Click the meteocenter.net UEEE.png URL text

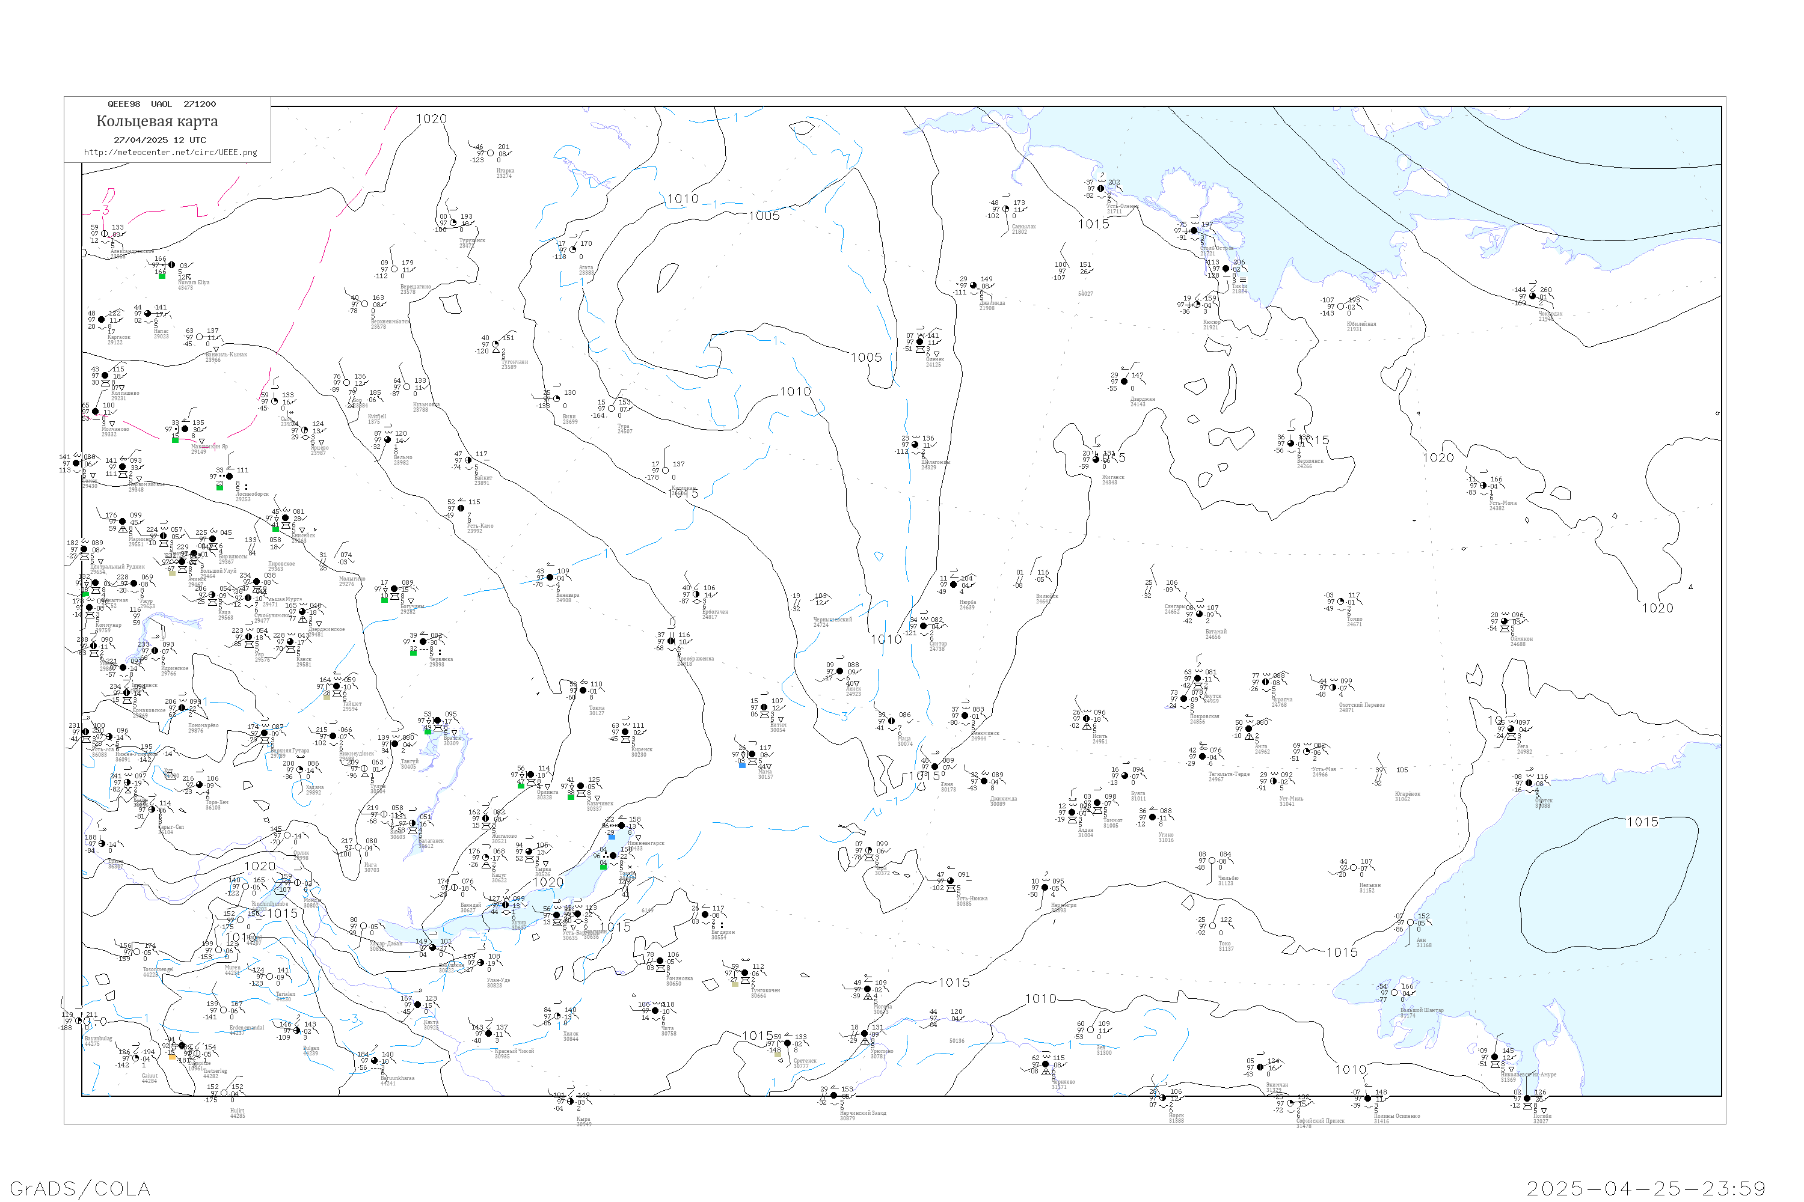[170, 153]
